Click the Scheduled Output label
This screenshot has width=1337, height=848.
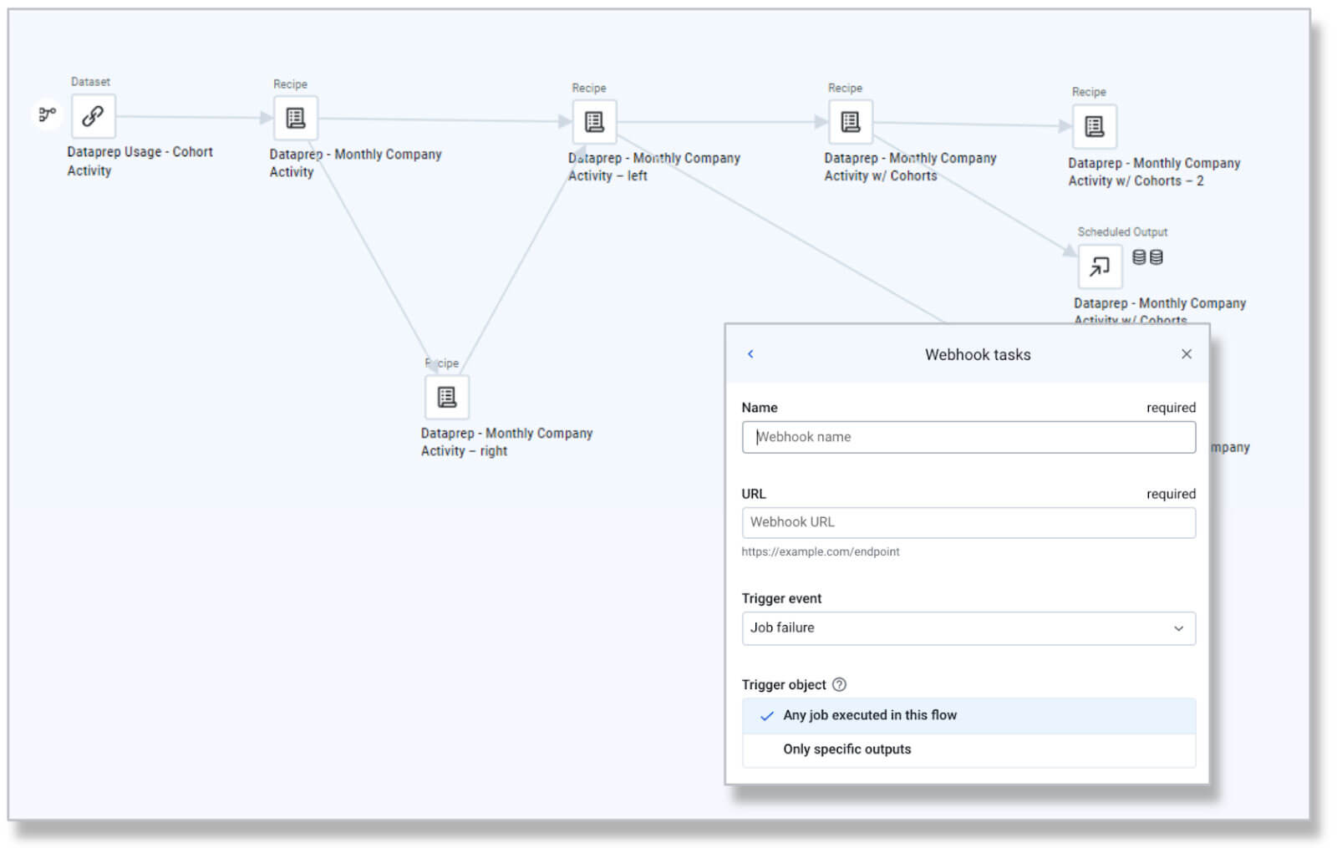pos(1122,231)
